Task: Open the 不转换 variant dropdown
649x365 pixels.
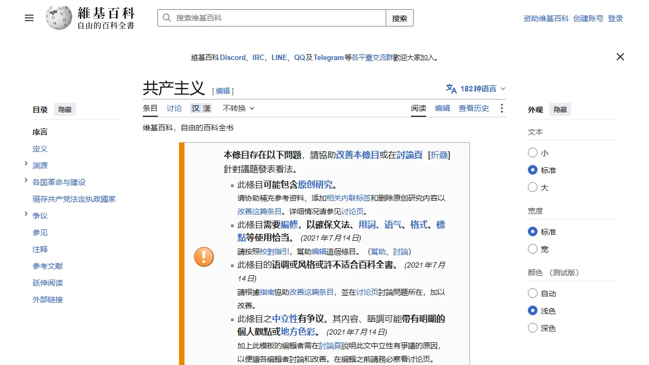Action: (239, 108)
